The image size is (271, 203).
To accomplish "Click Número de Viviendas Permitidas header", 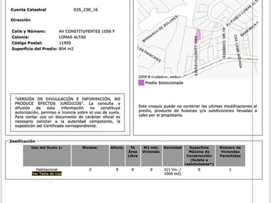I will tap(230, 156).
